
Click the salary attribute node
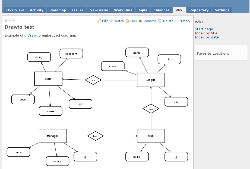pyautogui.click(x=58, y=161)
